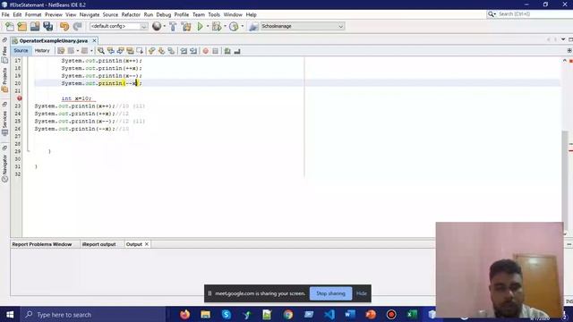Toggle Bookmark in editor toolbar
The image size is (573, 322).
(171, 51)
